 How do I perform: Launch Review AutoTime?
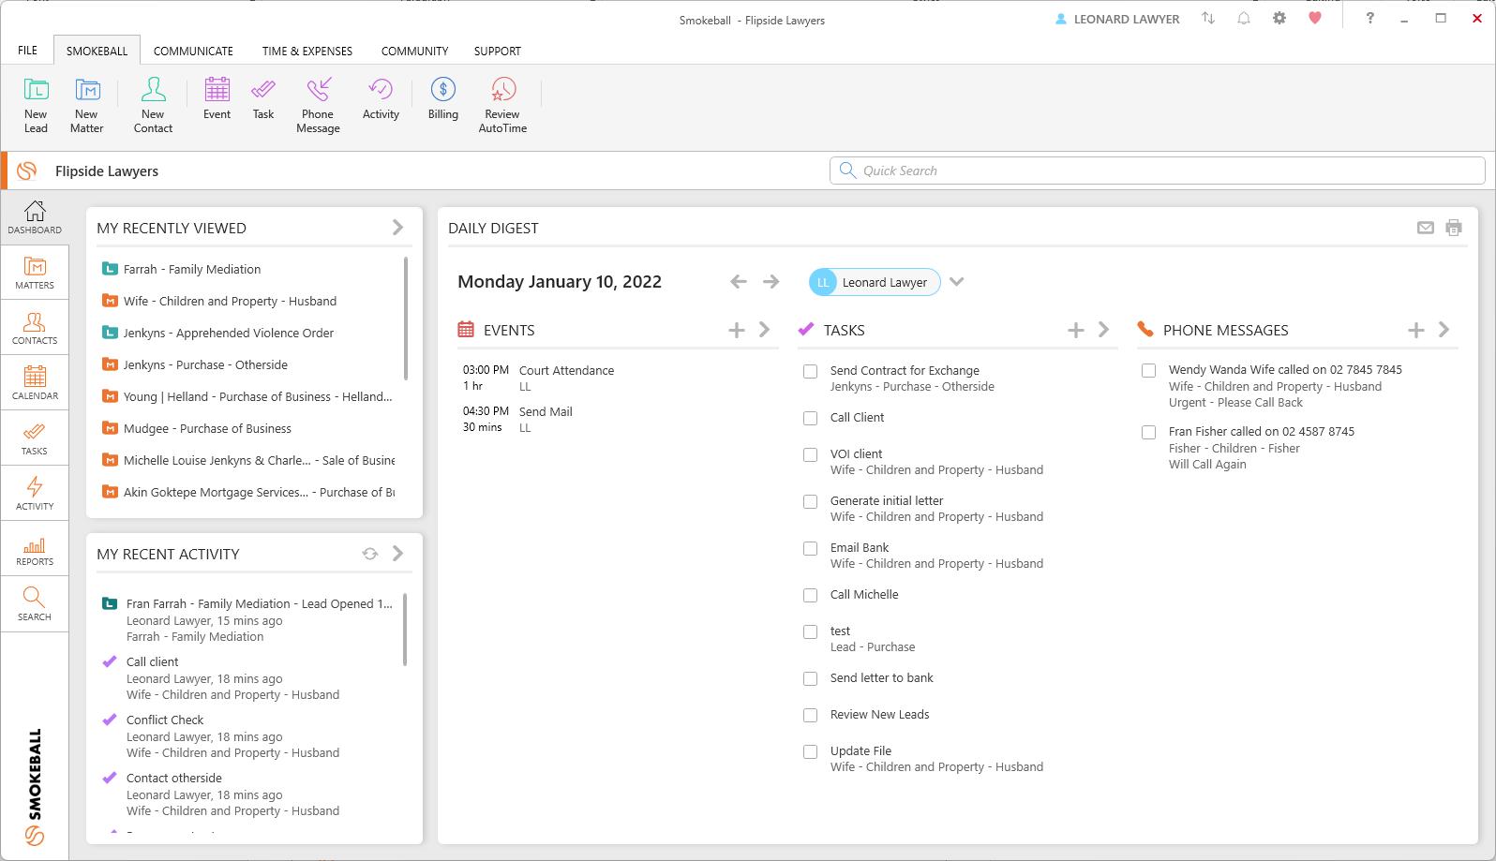(502, 105)
